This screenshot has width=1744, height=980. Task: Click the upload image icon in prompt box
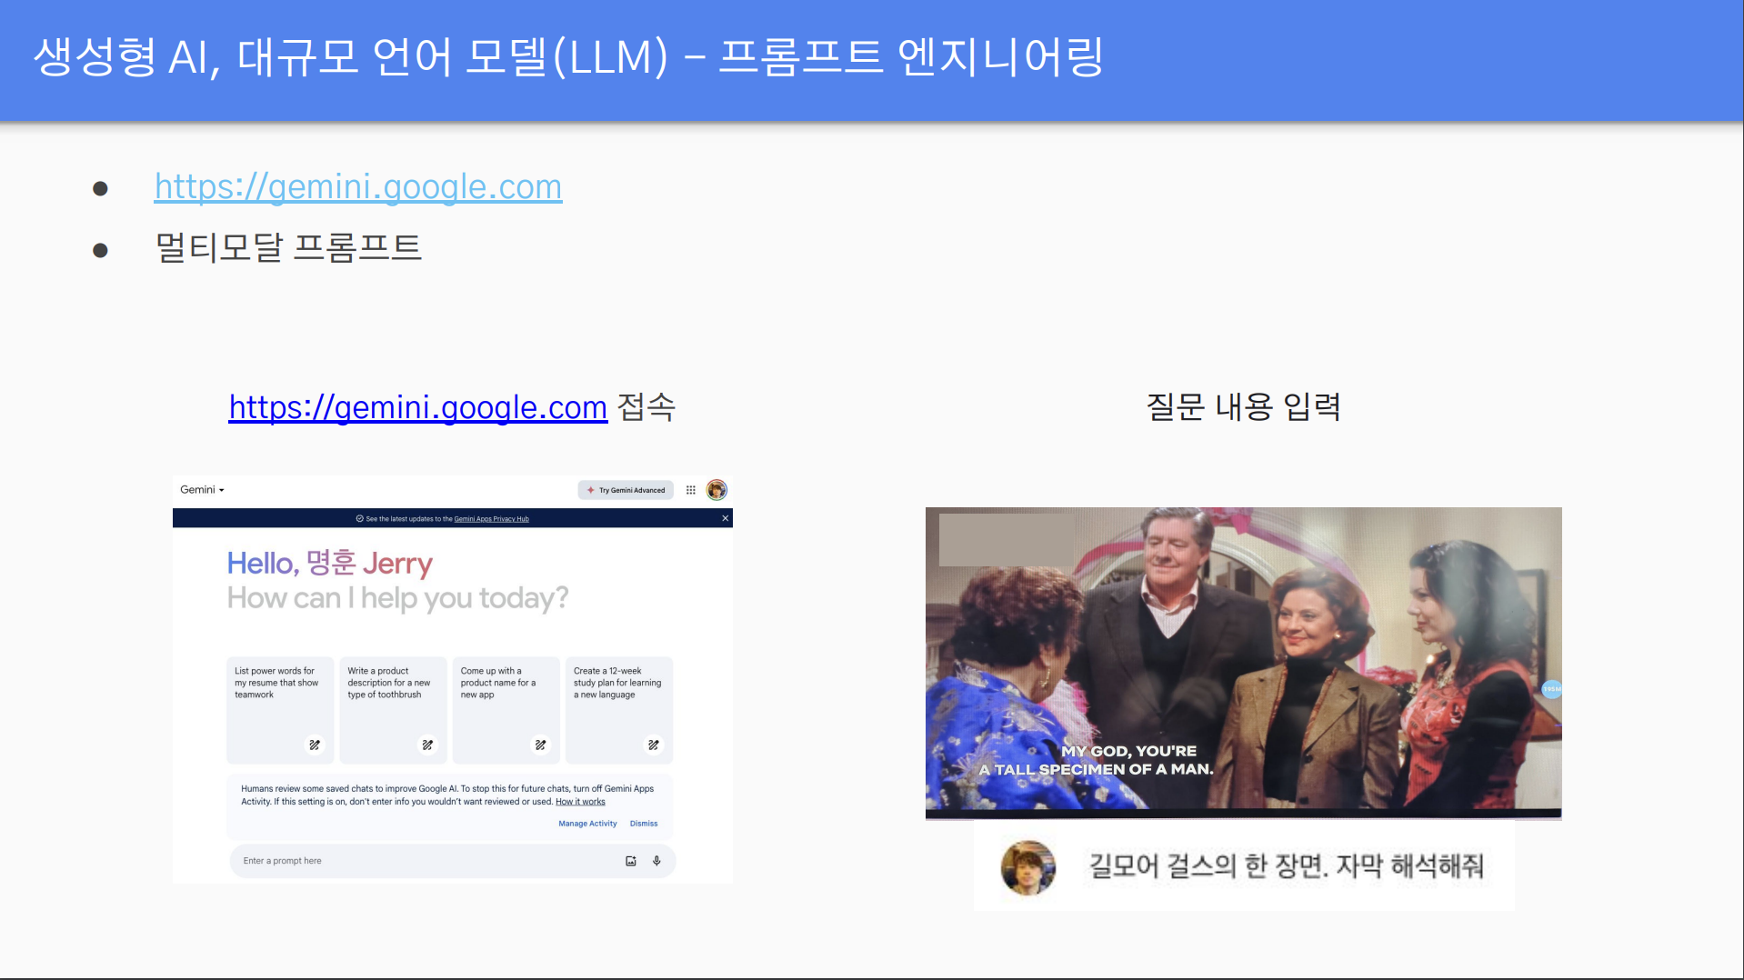pyautogui.click(x=631, y=861)
